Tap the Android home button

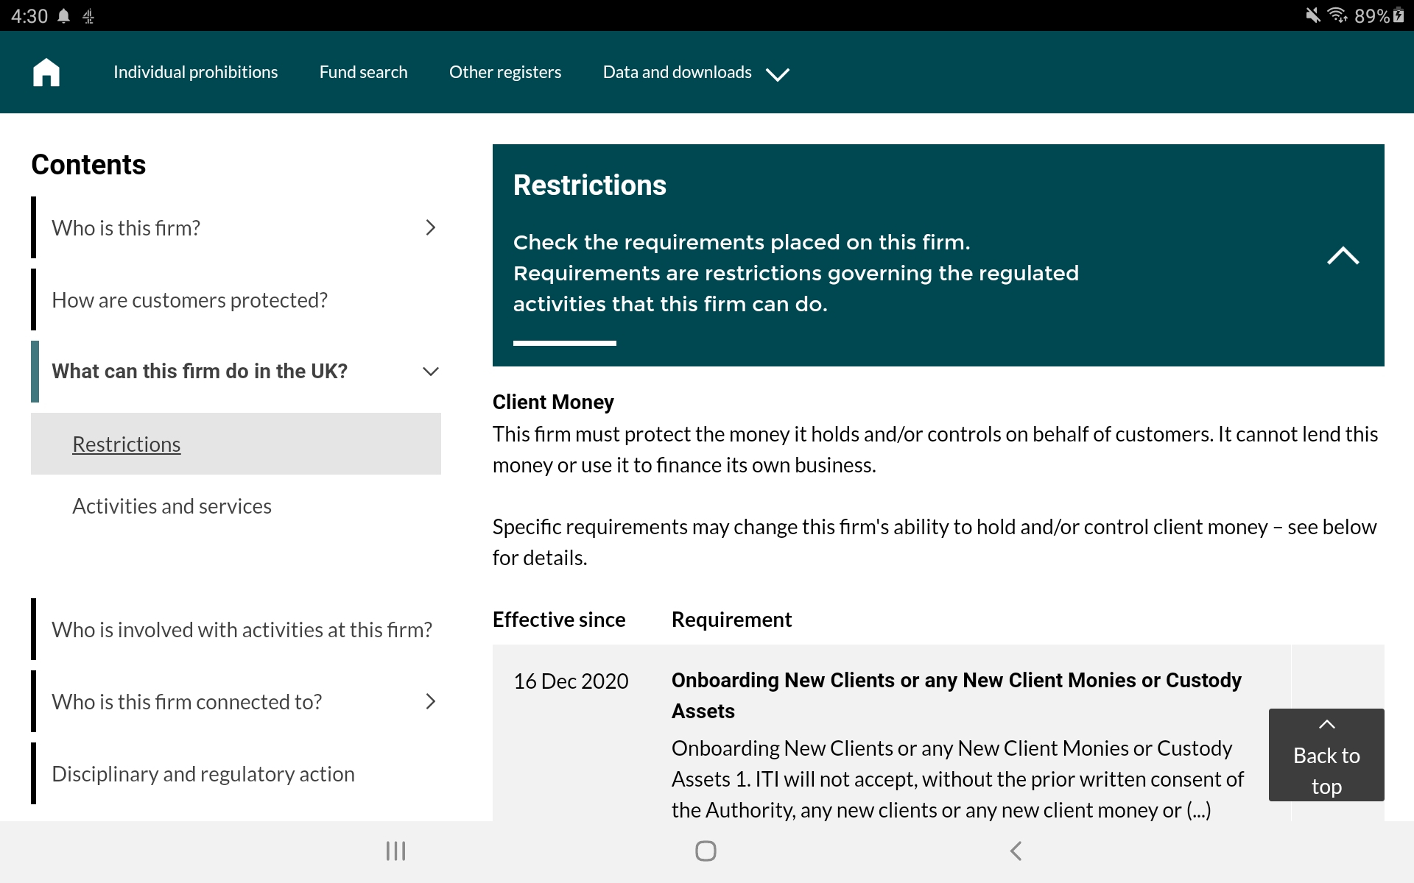706,851
